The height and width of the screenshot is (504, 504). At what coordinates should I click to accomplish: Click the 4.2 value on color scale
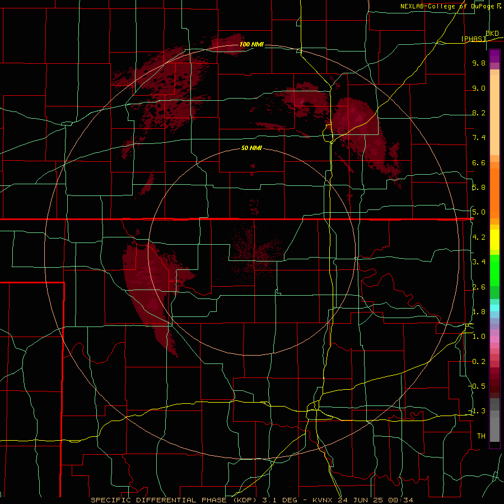point(479,237)
